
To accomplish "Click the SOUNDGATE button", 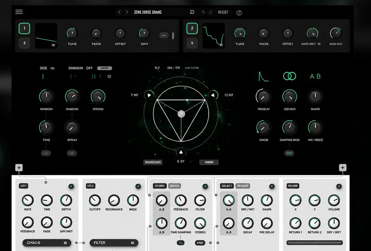I will tap(153, 162).
